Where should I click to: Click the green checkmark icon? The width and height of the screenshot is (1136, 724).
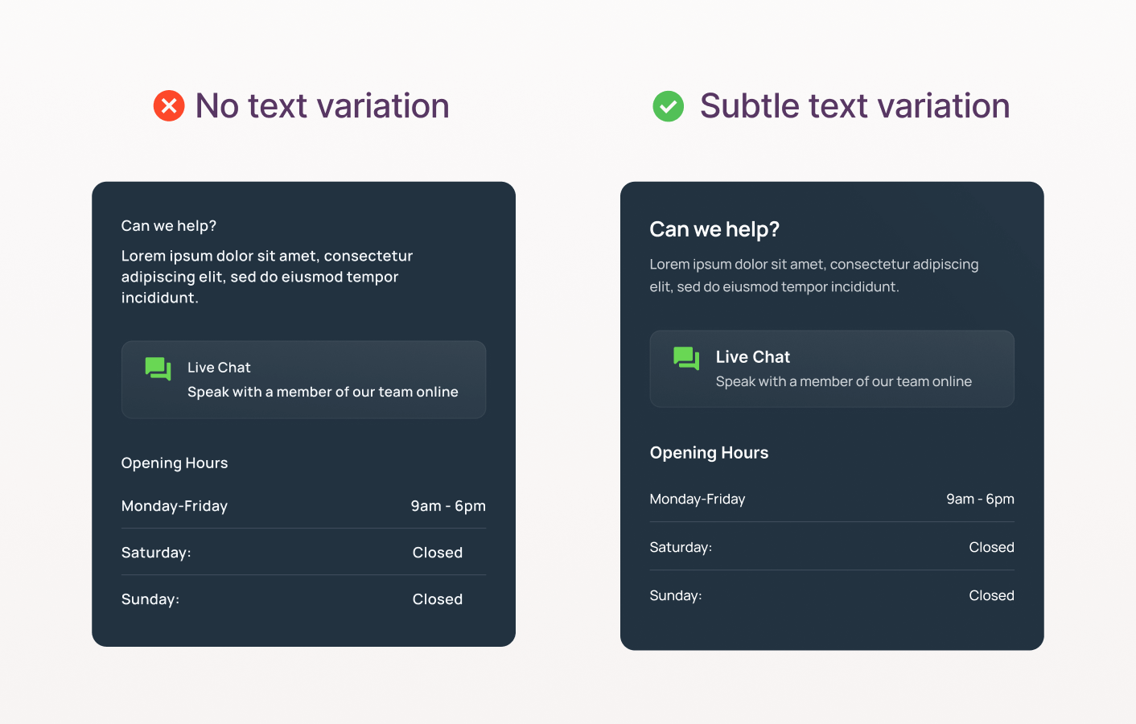click(x=668, y=106)
